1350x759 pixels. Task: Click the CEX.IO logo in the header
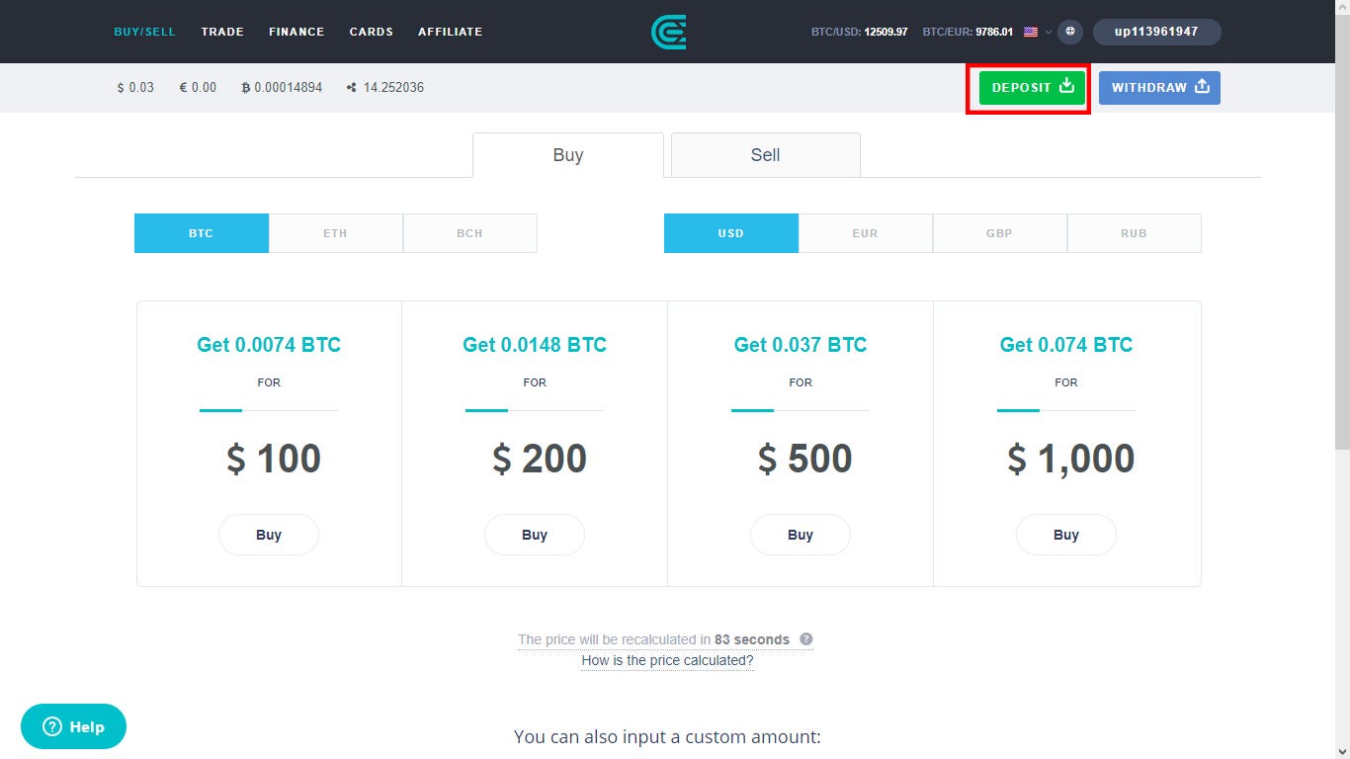coord(668,31)
